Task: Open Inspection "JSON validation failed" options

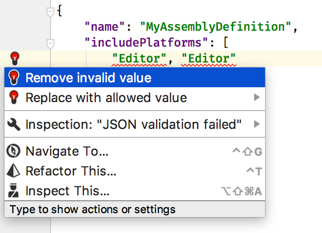Action: [x=135, y=124]
